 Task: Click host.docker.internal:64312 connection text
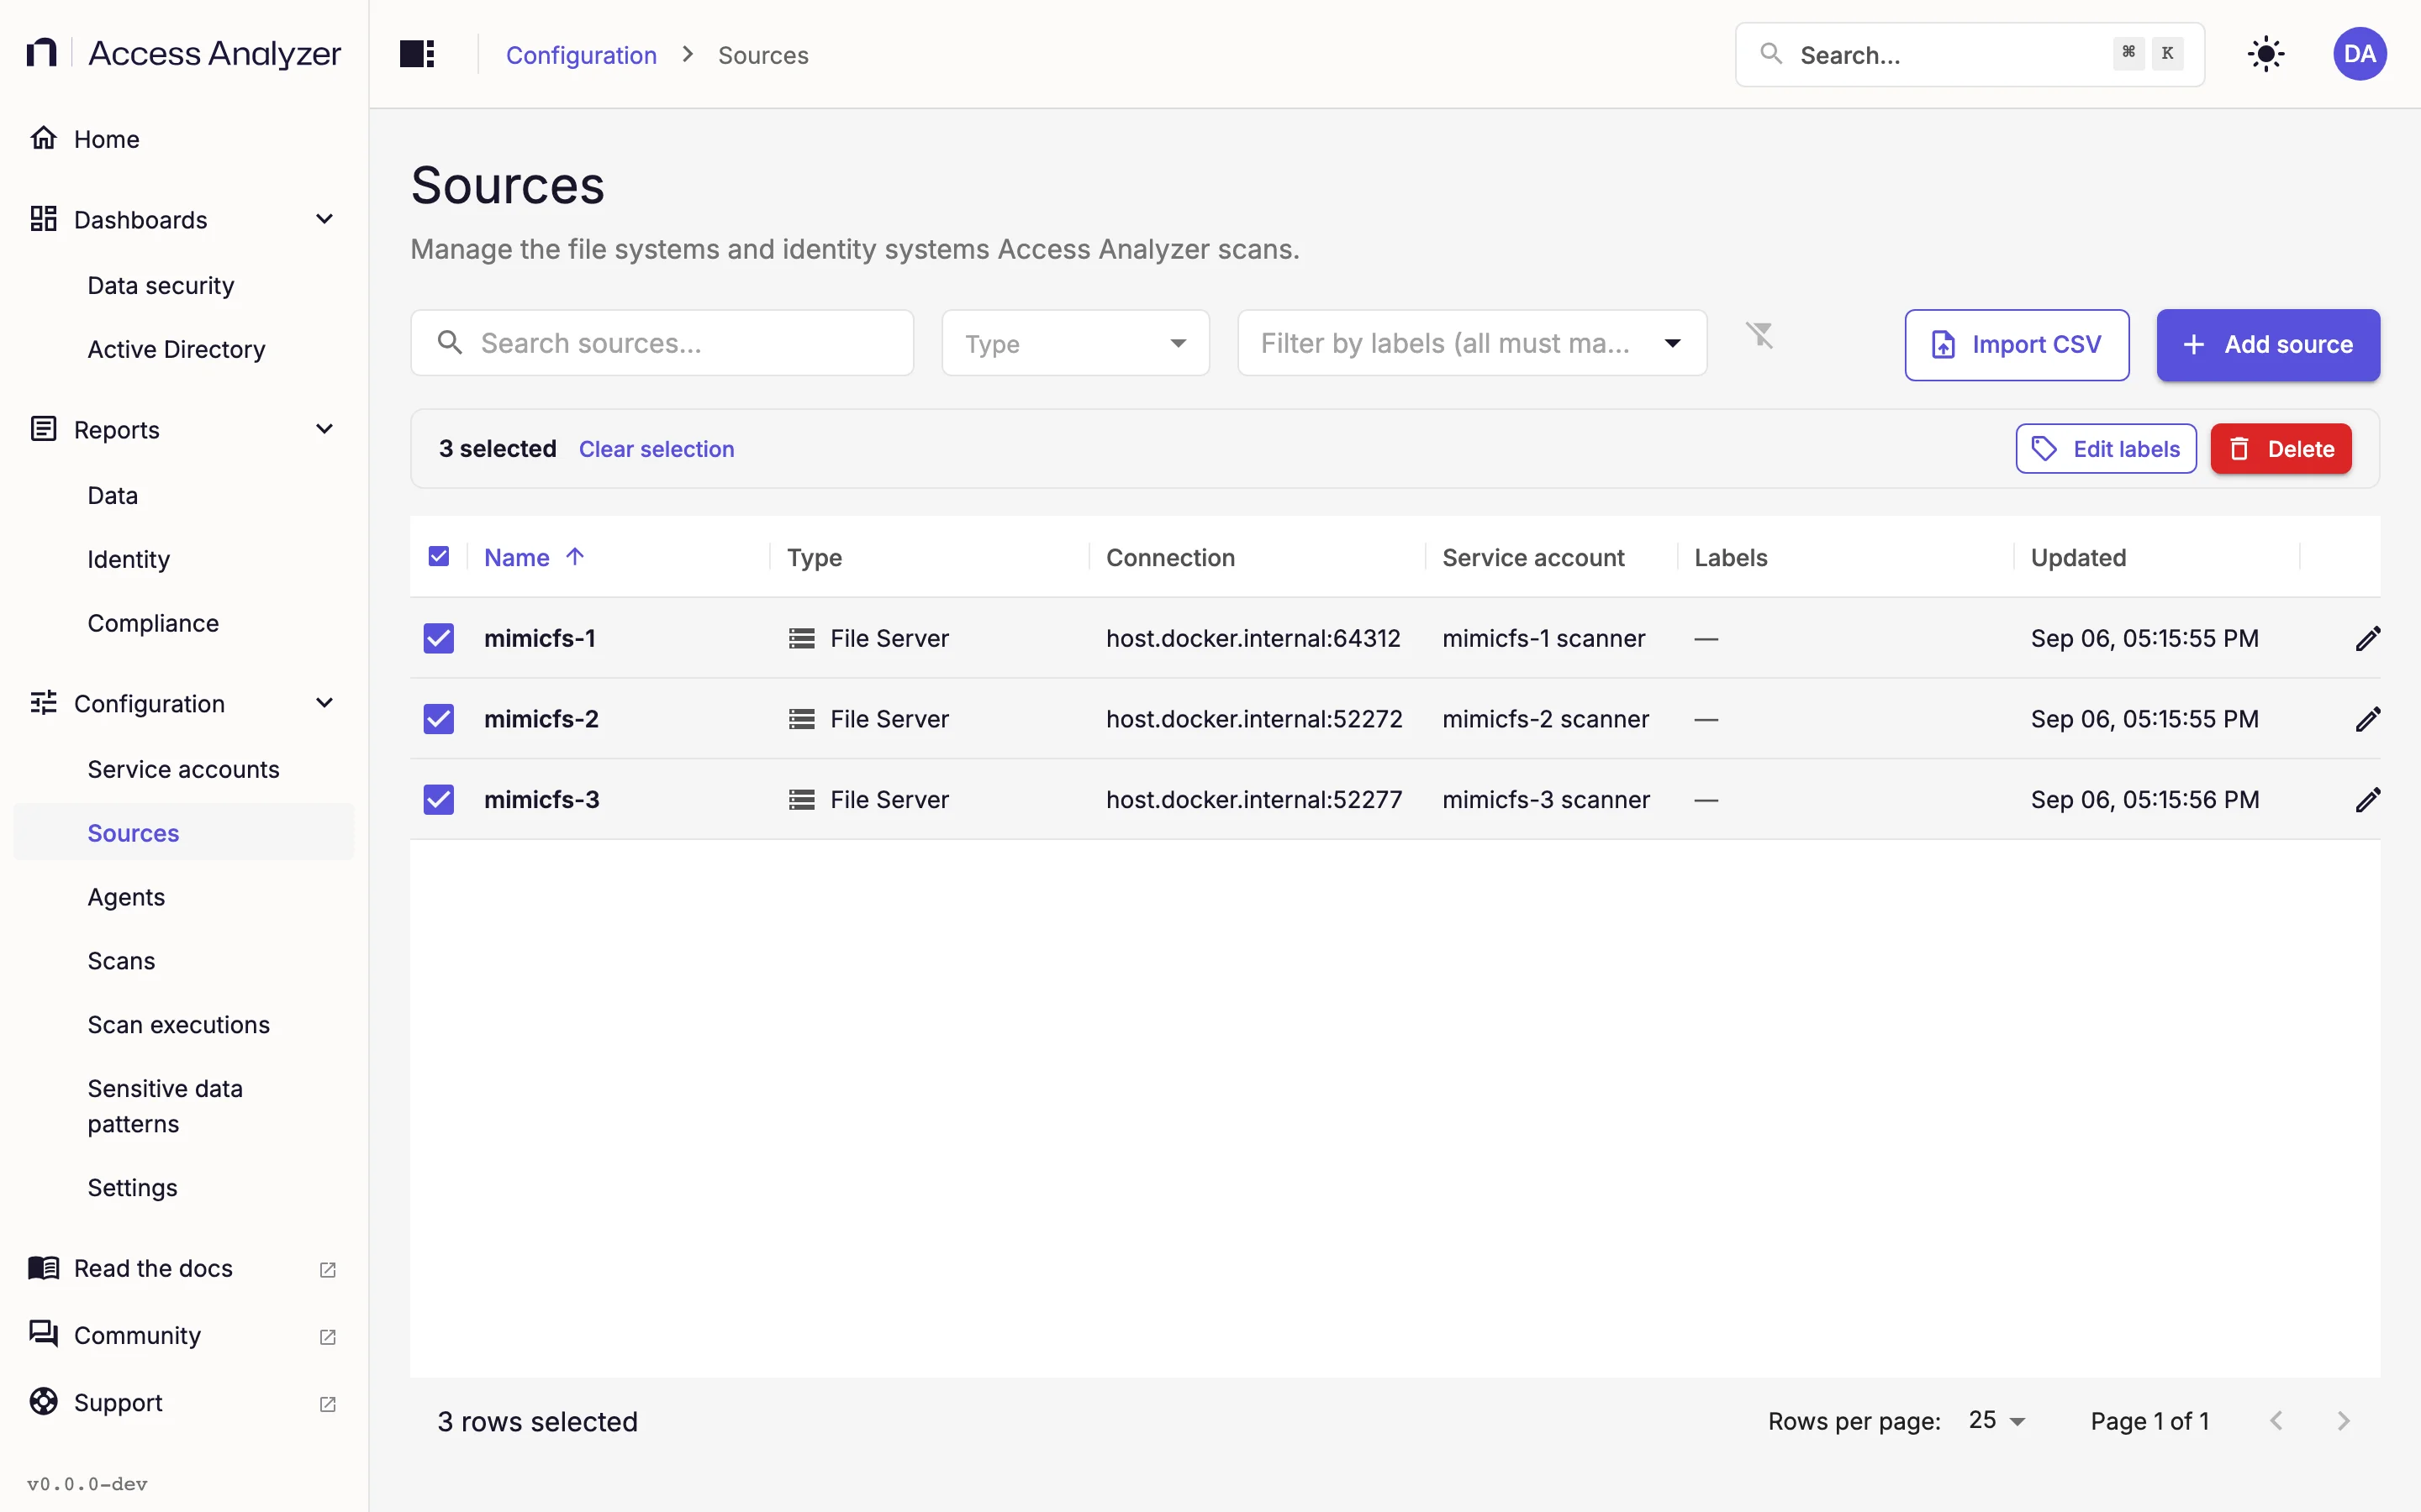tap(1253, 638)
